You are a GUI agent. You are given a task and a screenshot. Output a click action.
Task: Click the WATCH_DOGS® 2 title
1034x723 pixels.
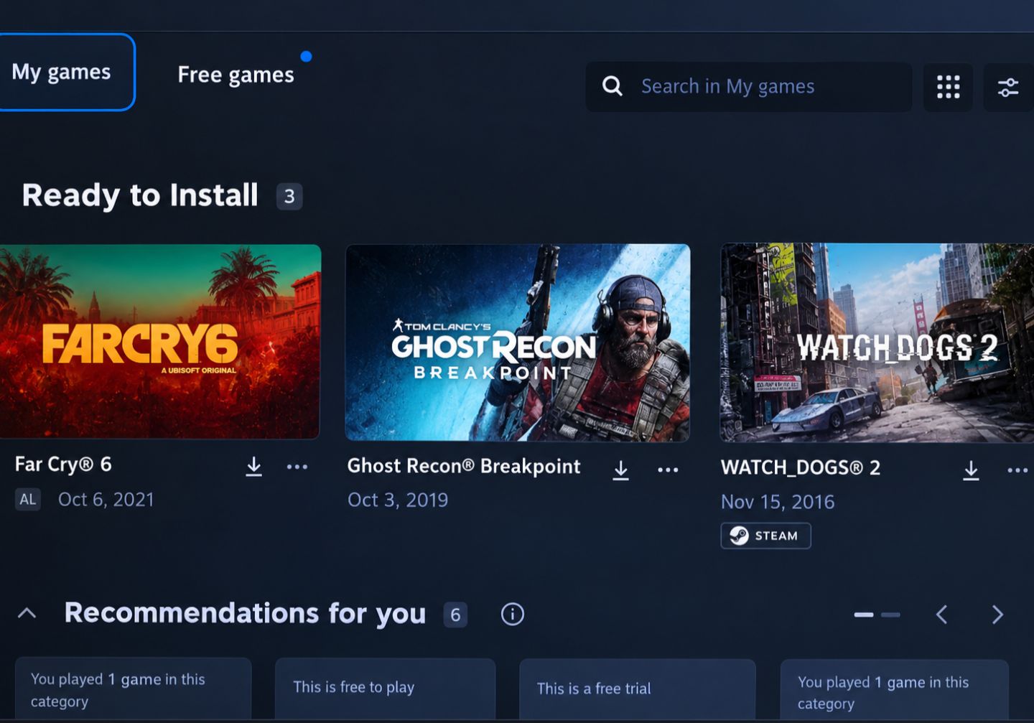801,468
